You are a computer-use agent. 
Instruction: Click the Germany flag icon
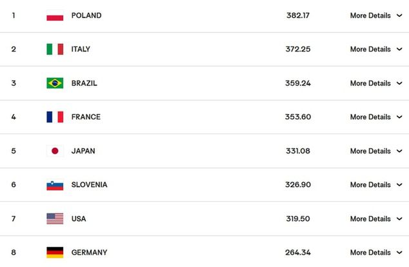click(55, 252)
